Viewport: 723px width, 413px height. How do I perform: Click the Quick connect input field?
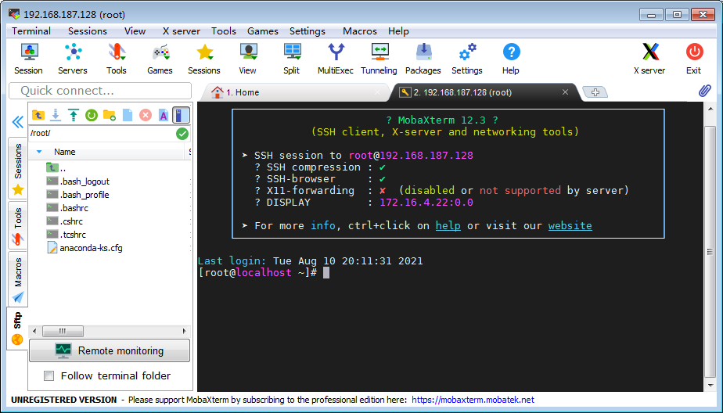(x=100, y=91)
